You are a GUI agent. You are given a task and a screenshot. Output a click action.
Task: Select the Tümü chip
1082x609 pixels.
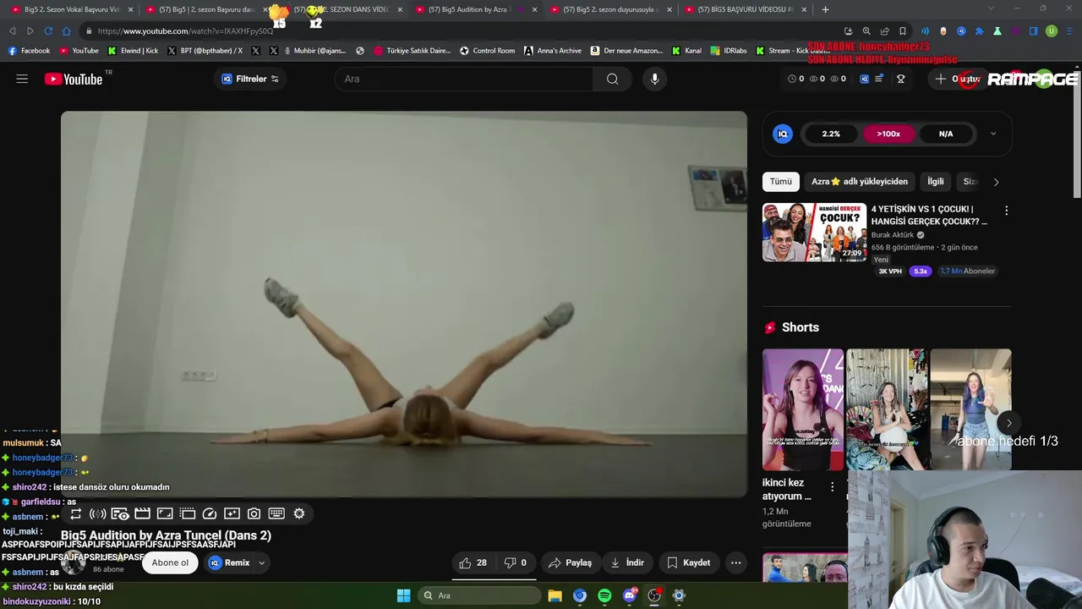coord(781,181)
